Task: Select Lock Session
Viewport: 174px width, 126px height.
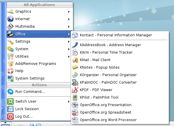Action: point(39,109)
